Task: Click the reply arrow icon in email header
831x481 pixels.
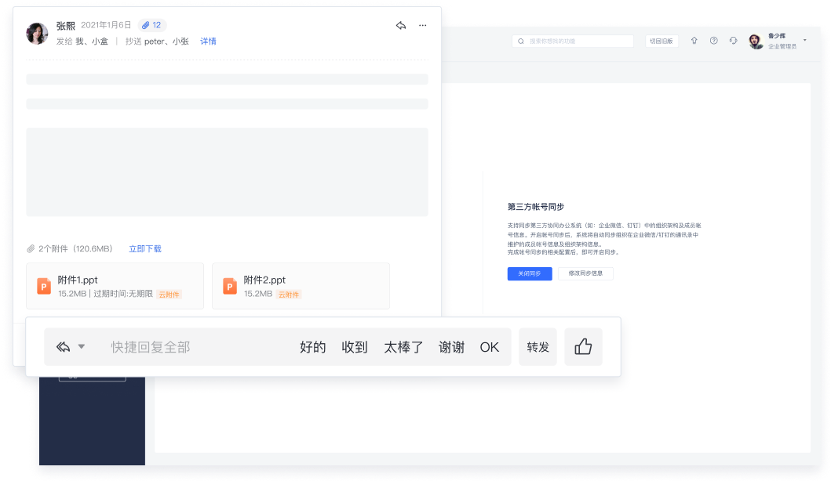Action: tap(401, 26)
